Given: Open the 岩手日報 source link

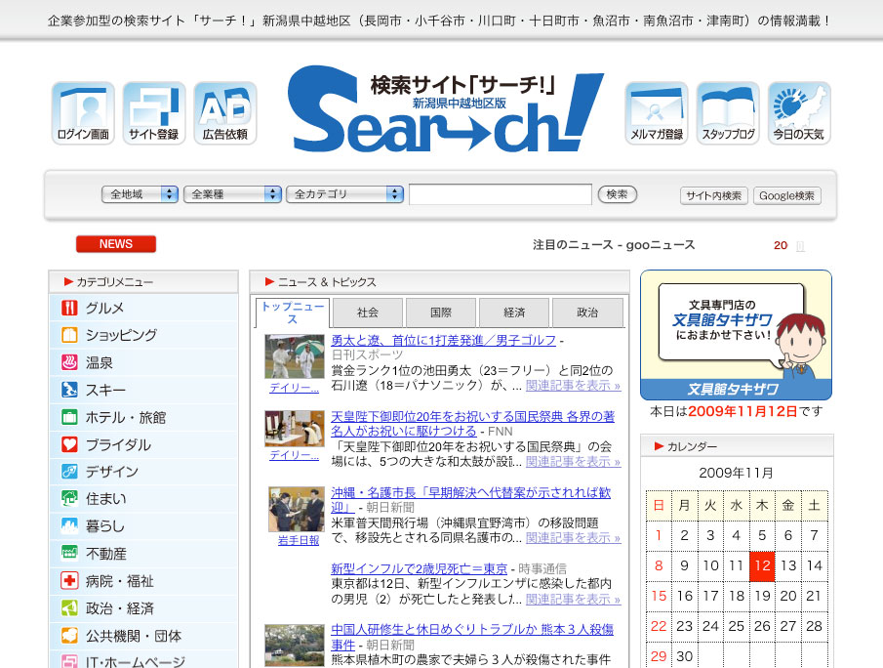Looking at the screenshot, I should [298, 540].
